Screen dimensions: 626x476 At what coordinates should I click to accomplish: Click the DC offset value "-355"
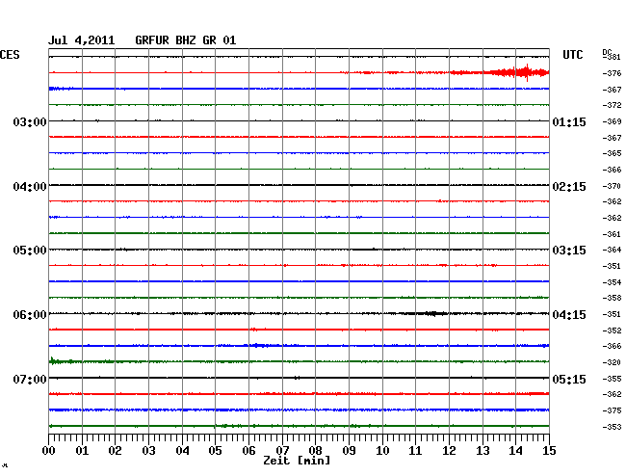coord(613,379)
